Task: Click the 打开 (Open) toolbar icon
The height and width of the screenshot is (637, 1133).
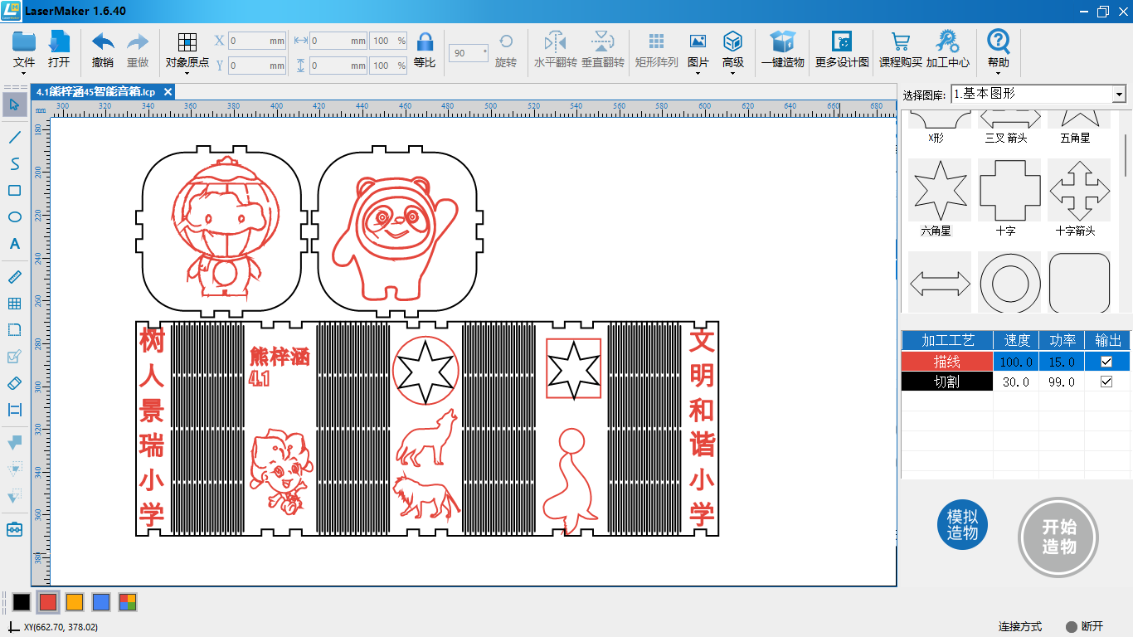Action: (x=59, y=41)
